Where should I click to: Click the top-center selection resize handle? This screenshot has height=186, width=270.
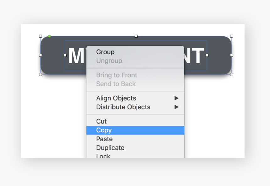(x=136, y=36)
